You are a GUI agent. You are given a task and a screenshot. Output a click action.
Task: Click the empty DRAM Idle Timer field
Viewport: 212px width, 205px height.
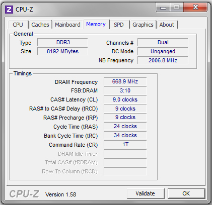pyautogui.click(x=125, y=153)
